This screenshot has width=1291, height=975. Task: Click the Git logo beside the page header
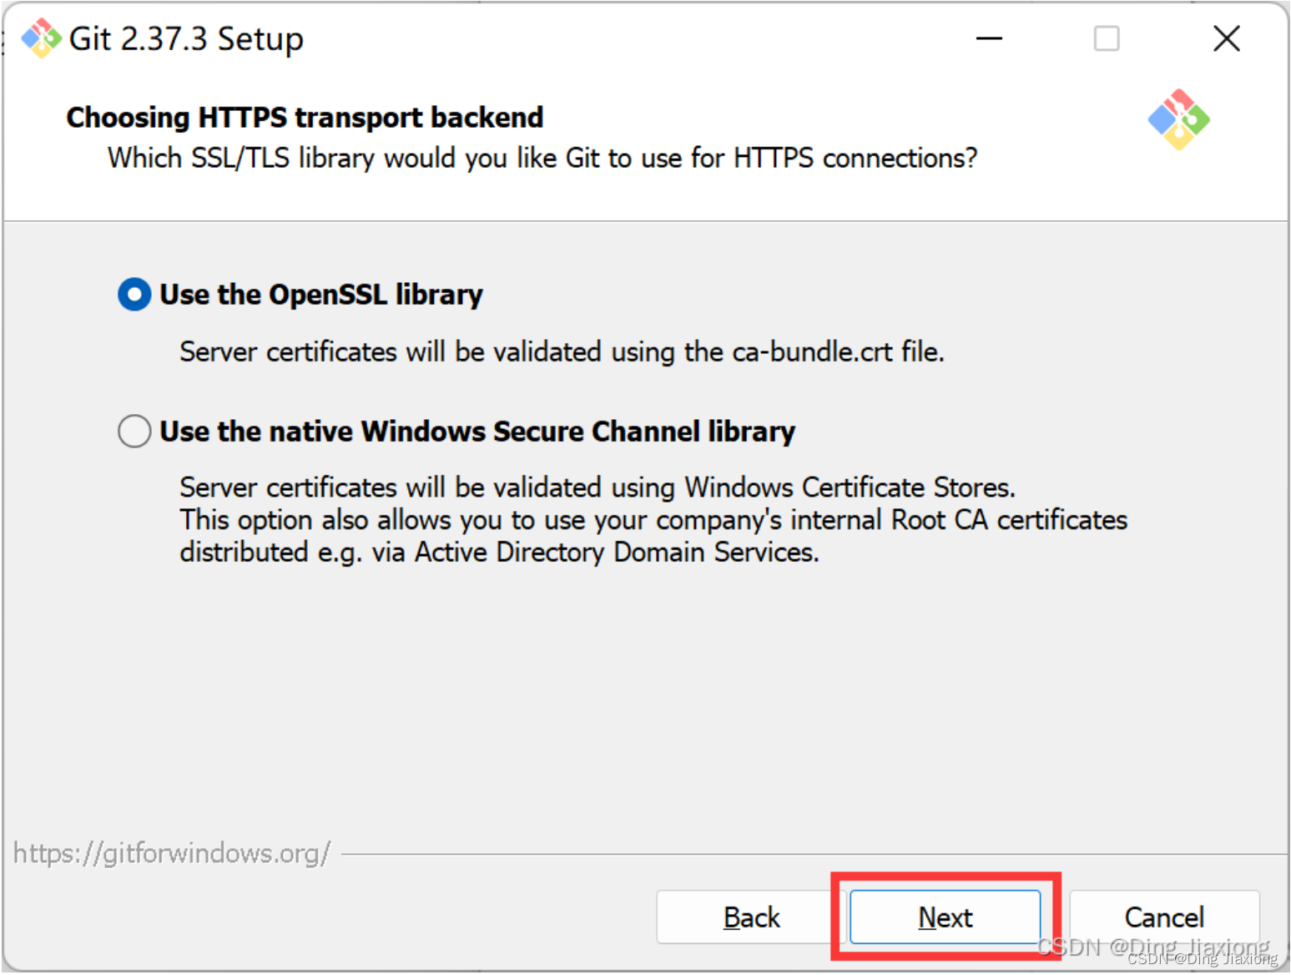[1178, 120]
